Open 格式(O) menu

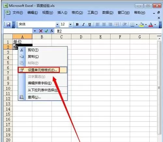[x=77, y=13]
